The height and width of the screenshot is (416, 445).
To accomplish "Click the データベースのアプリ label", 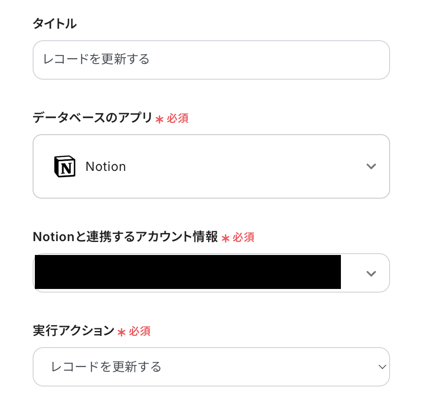I will click(x=92, y=118).
